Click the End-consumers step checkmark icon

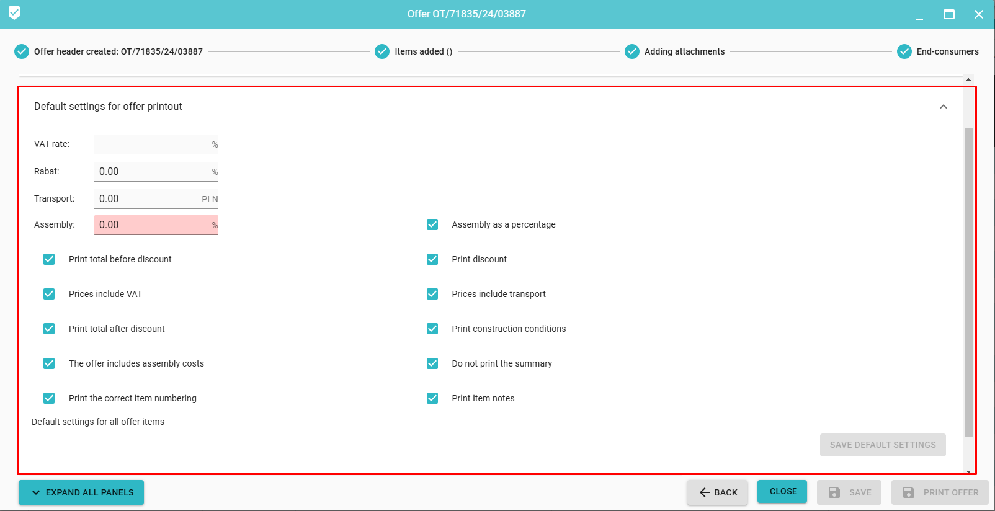click(904, 51)
